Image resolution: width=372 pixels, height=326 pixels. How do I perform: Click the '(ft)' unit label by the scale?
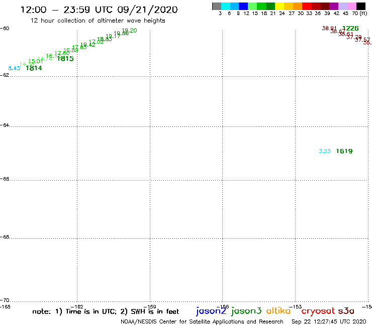363,14
